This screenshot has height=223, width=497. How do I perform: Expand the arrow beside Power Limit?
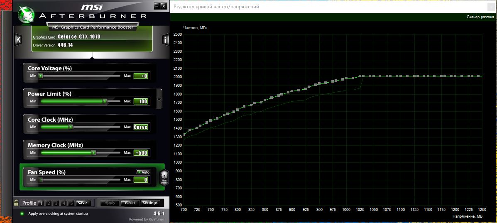(159, 99)
